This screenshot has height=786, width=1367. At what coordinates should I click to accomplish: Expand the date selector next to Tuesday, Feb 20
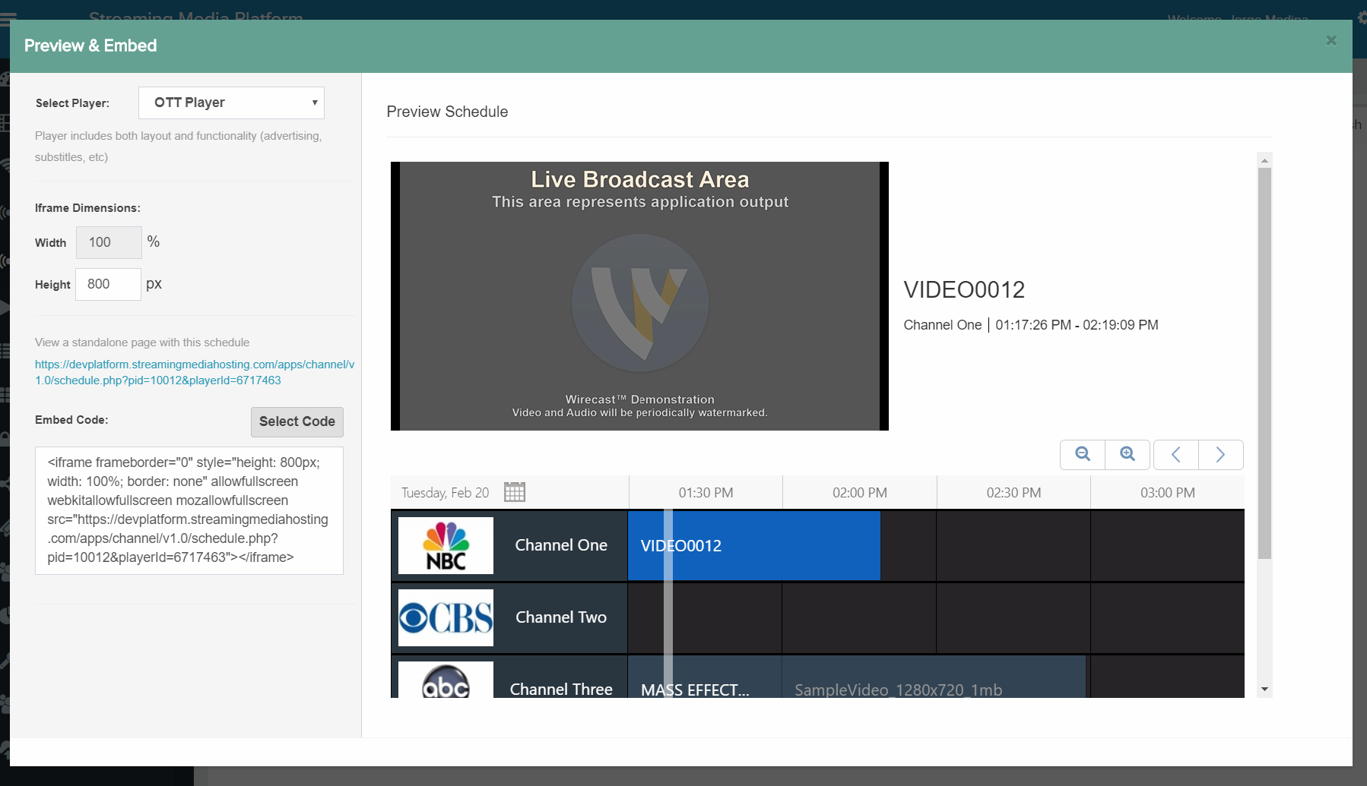pyautogui.click(x=515, y=492)
